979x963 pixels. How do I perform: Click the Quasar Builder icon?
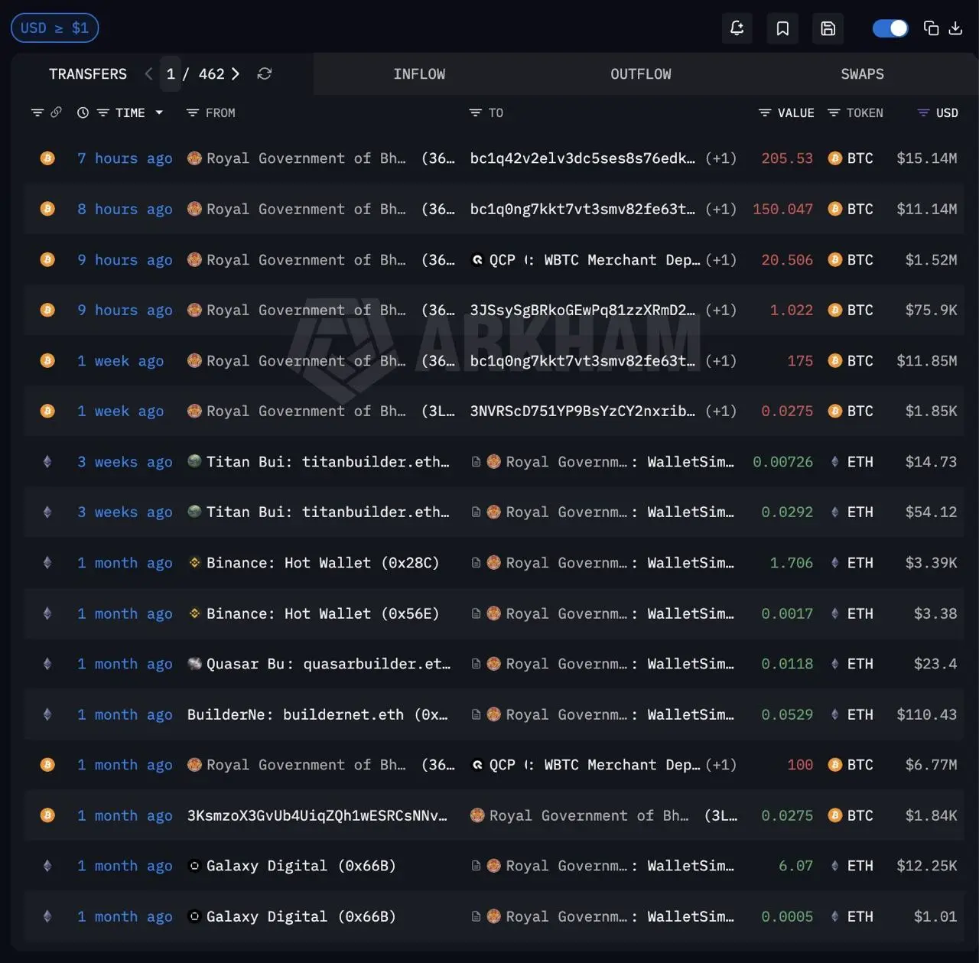[194, 663]
